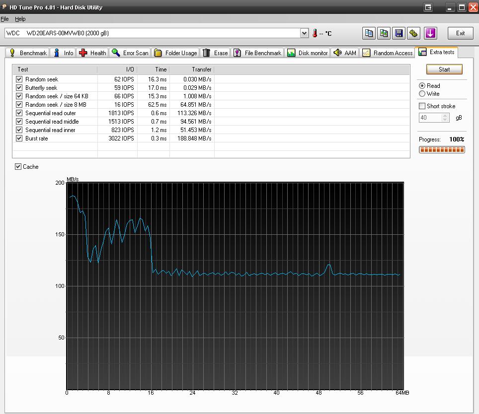Screen dimensions: 479x414
Task: Click the Exit button
Action: pos(460,33)
